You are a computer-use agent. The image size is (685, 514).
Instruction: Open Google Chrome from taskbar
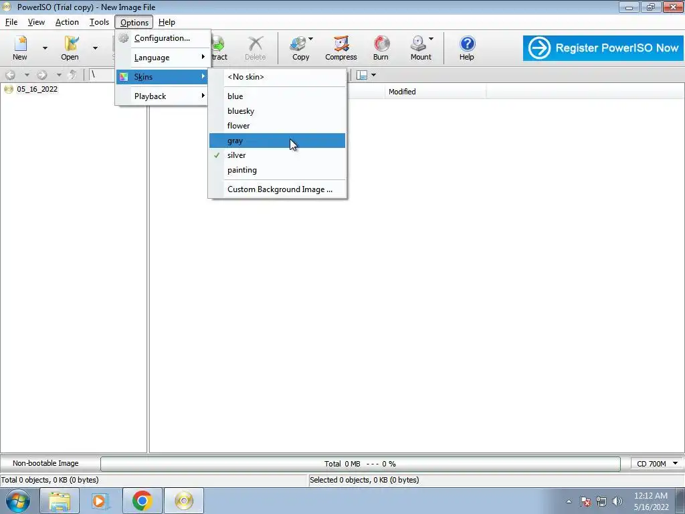tap(142, 501)
